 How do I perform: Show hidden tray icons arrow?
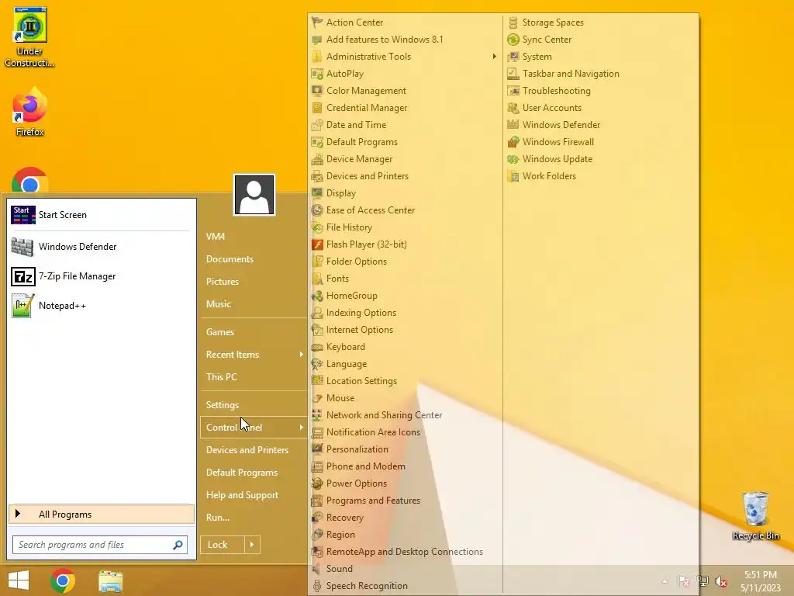pyautogui.click(x=665, y=581)
